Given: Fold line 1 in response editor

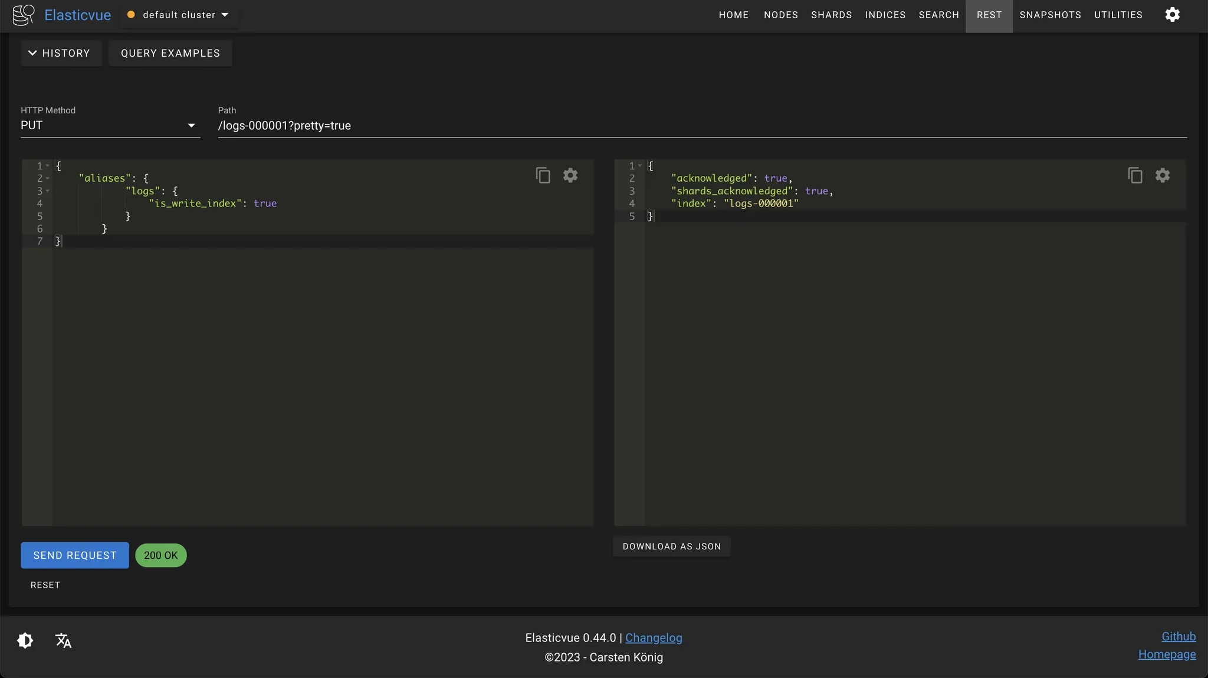Looking at the screenshot, I should coord(640,166).
